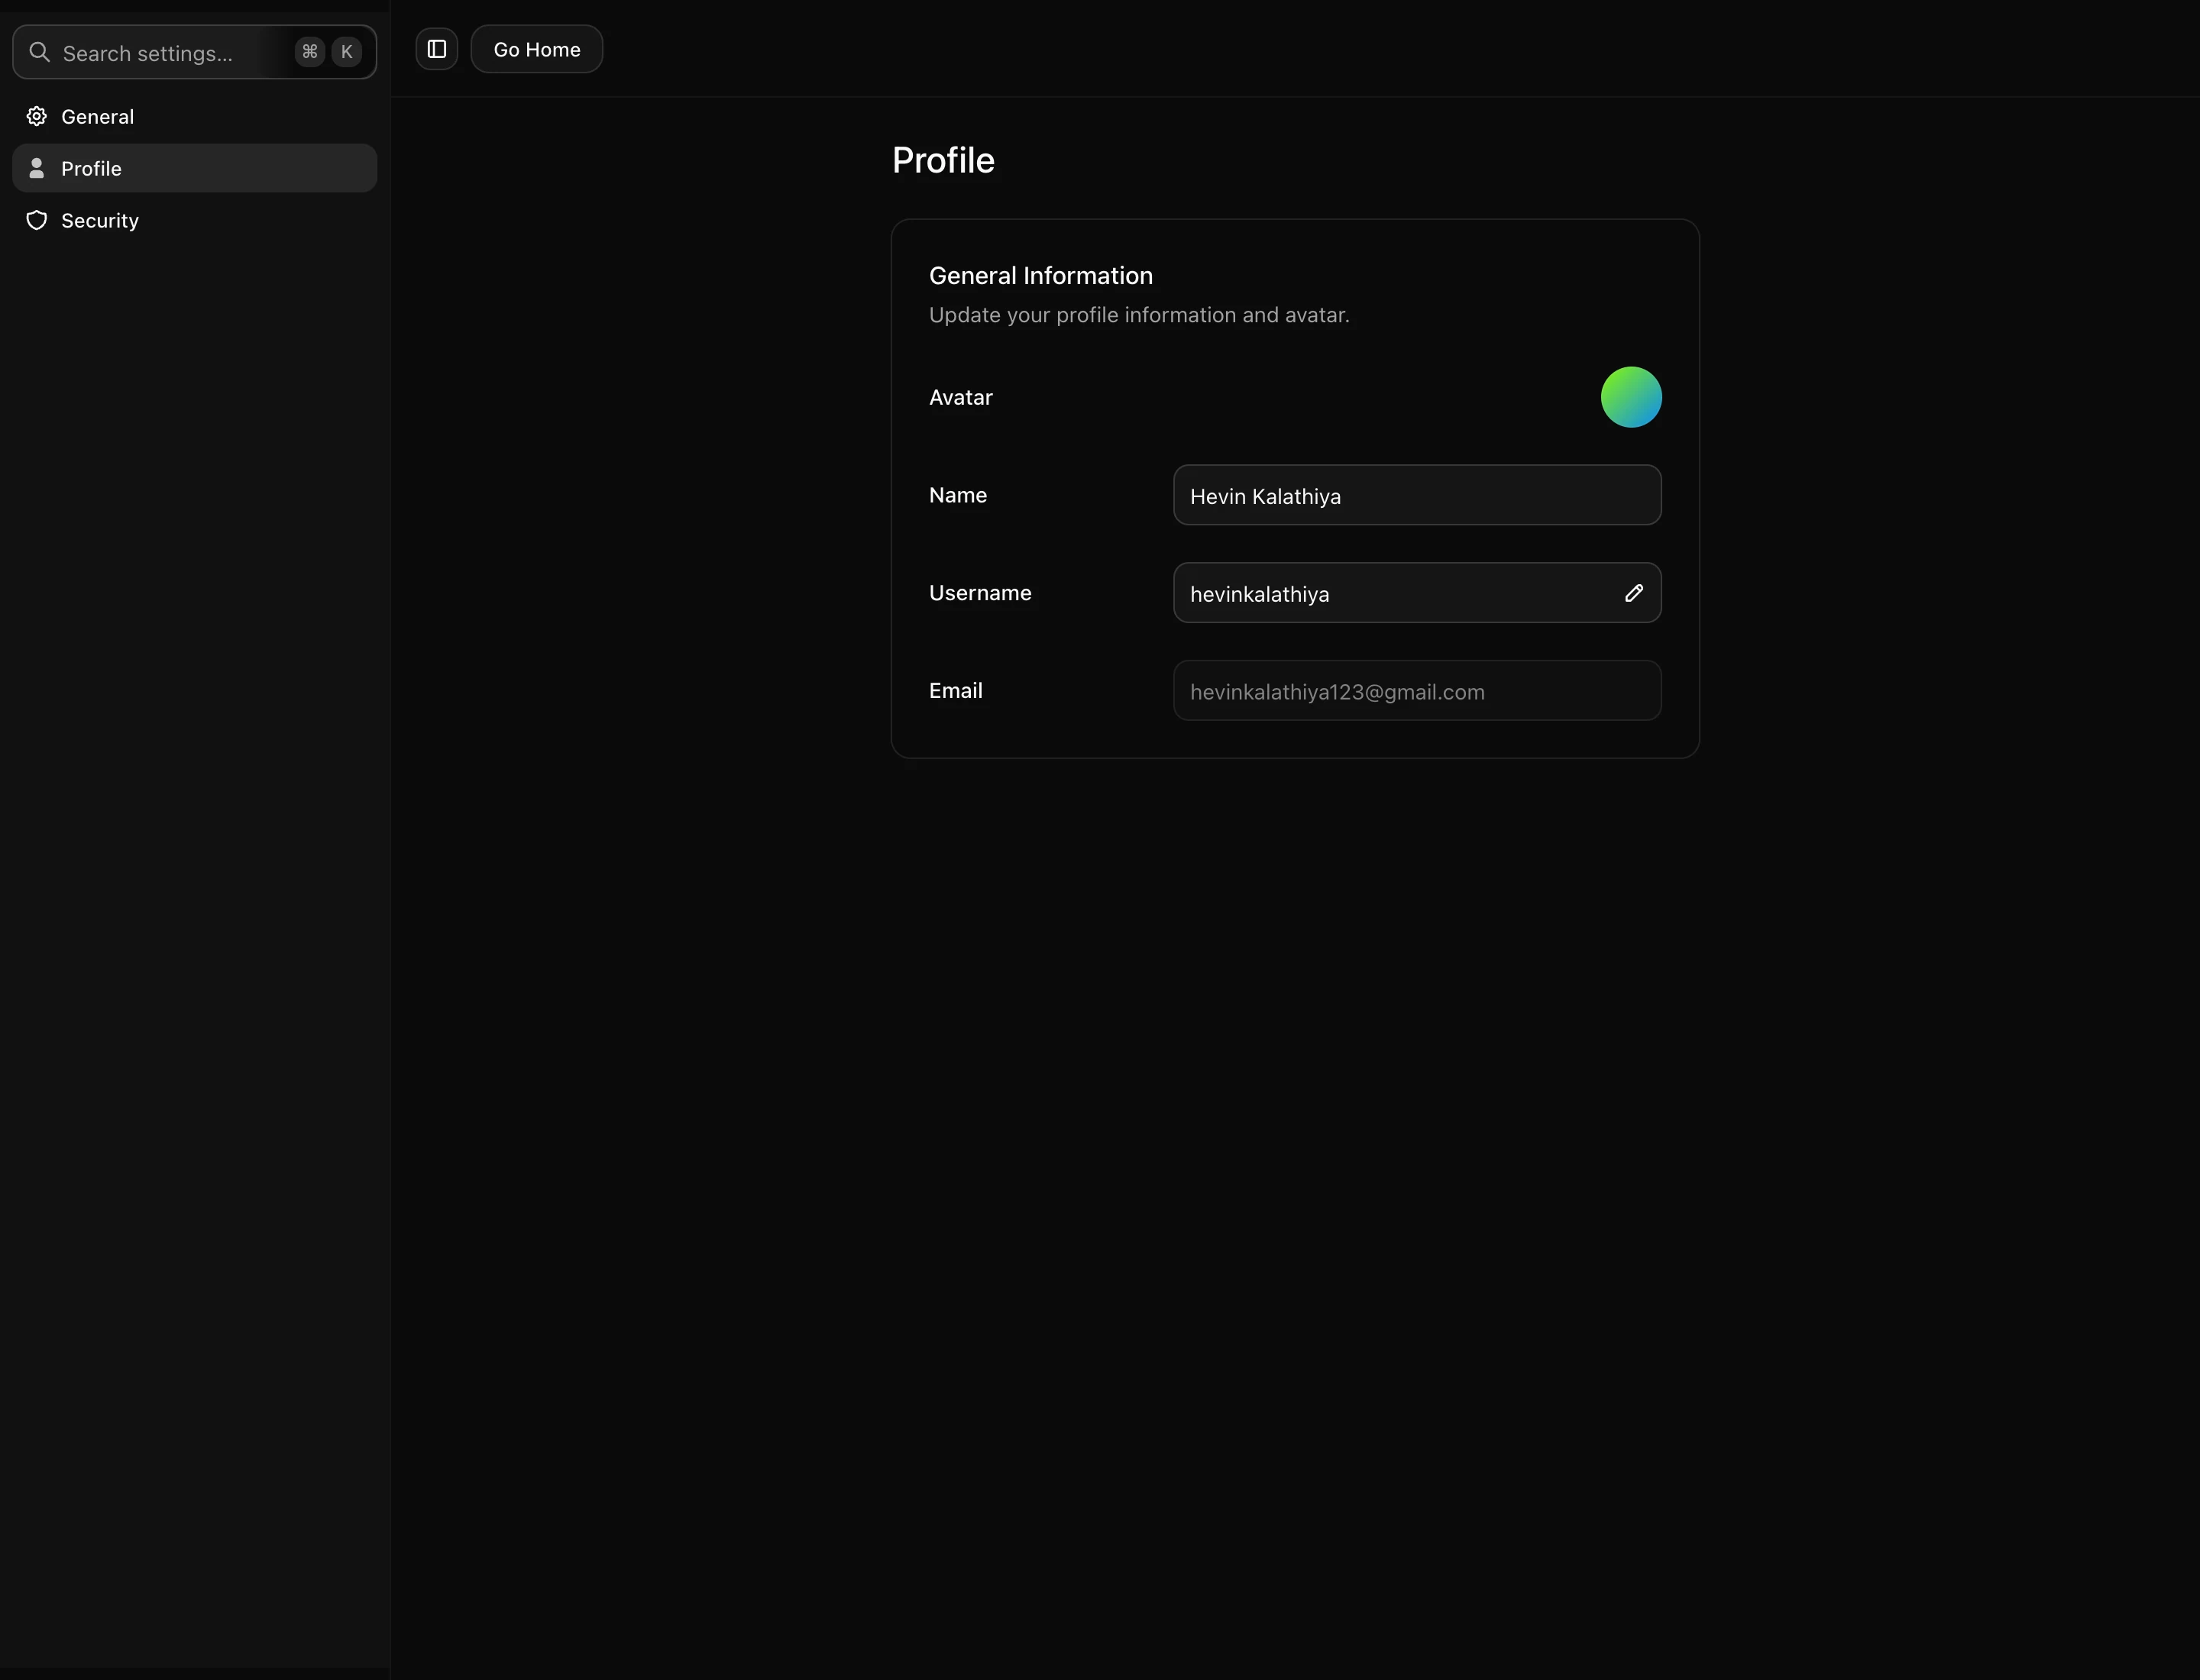
Task: Open the General settings section
Action: click(x=194, y=116)
